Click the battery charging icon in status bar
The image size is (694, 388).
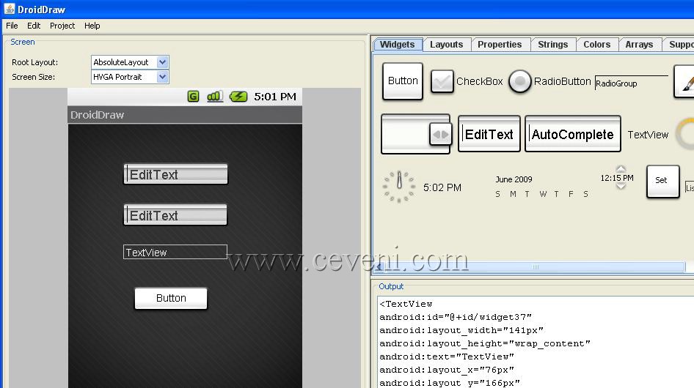(238, 97)
